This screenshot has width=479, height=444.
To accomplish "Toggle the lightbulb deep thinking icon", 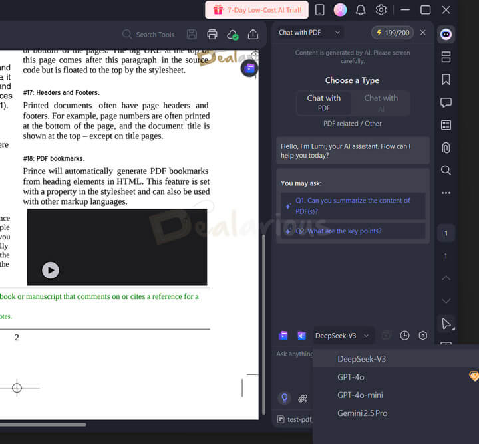I will click(x=285, y=398).
